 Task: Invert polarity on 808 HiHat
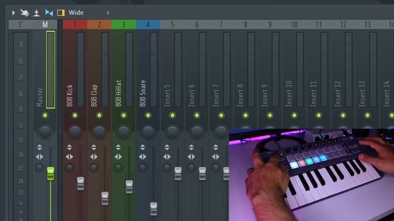(118, 147)
